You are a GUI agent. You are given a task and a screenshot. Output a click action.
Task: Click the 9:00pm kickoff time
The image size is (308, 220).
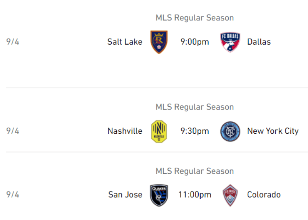(194, 42)
